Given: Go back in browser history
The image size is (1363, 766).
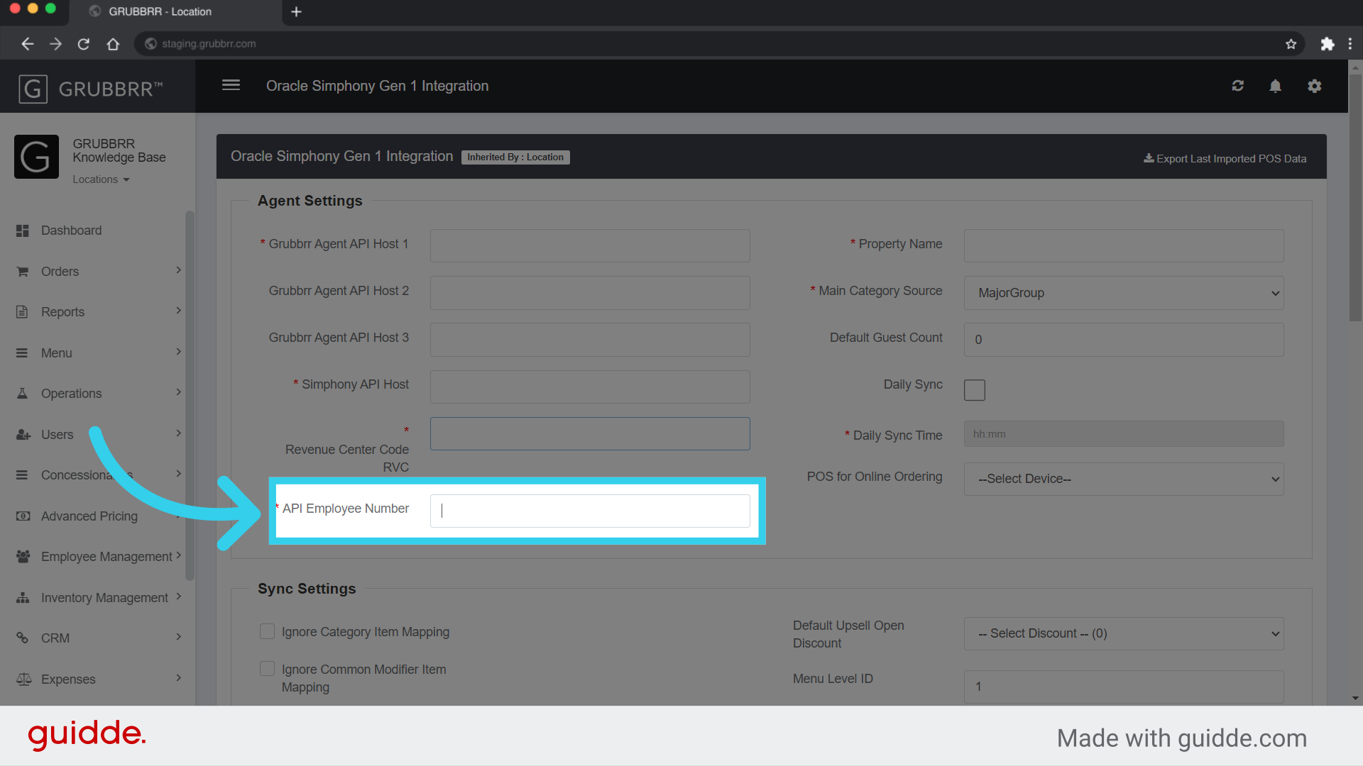Looking at the screenshot, I should click(x=27, y=44).
